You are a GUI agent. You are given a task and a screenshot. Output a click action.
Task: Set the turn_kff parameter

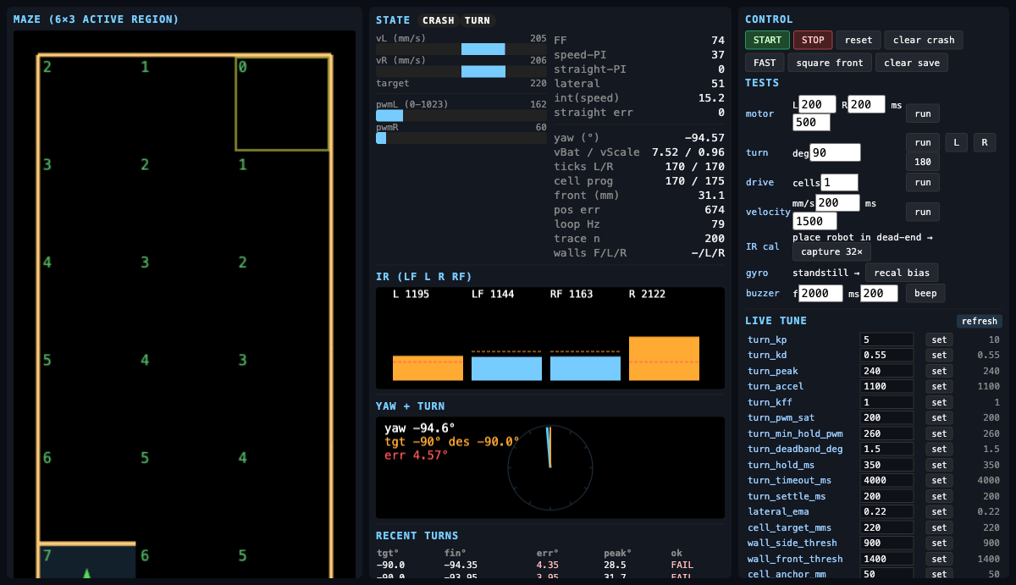(x=939, y=402)
